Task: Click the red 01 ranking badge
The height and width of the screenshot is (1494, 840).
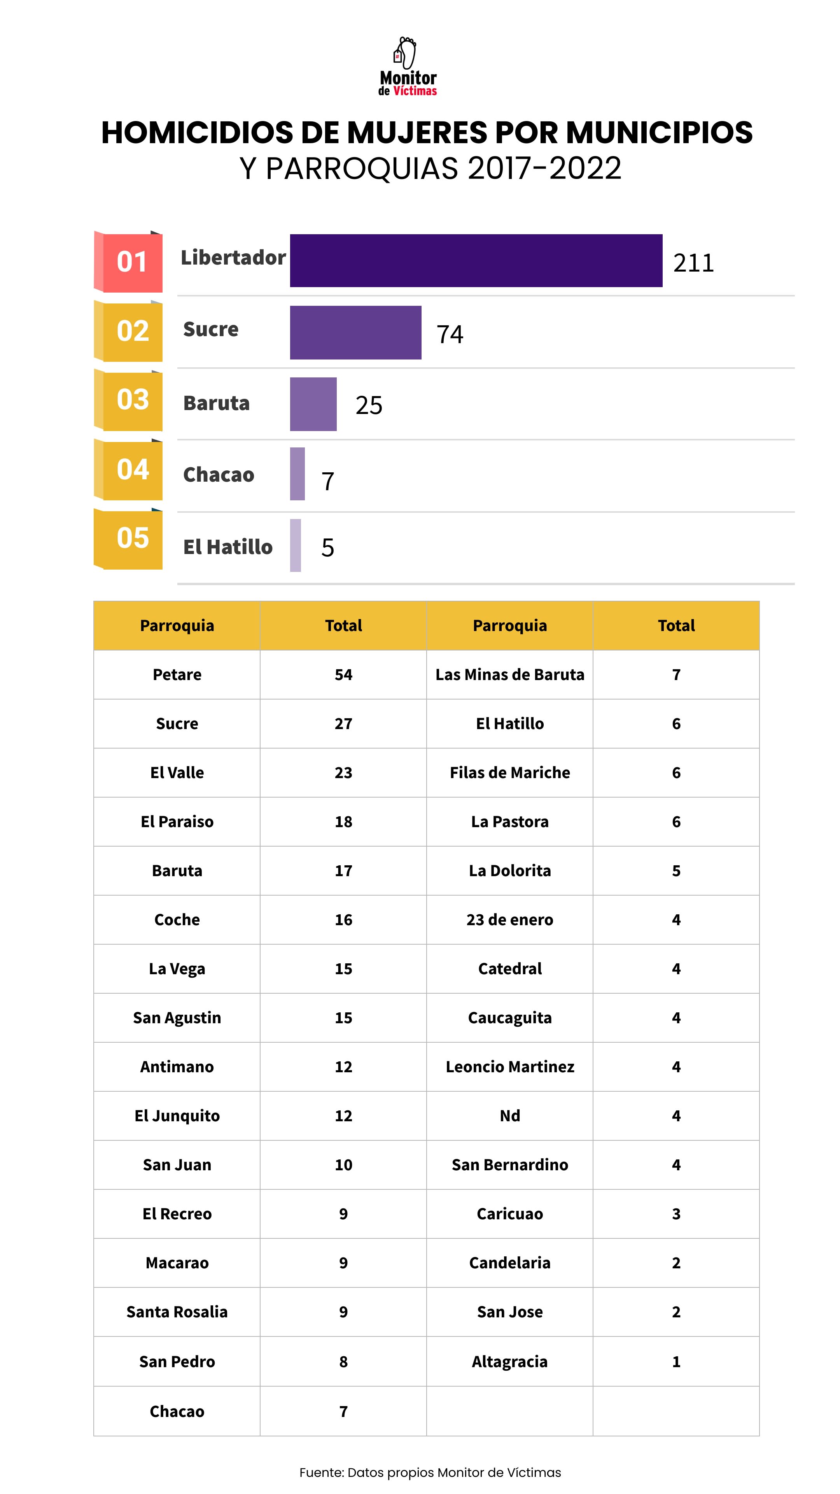Action: pos(129,262)
